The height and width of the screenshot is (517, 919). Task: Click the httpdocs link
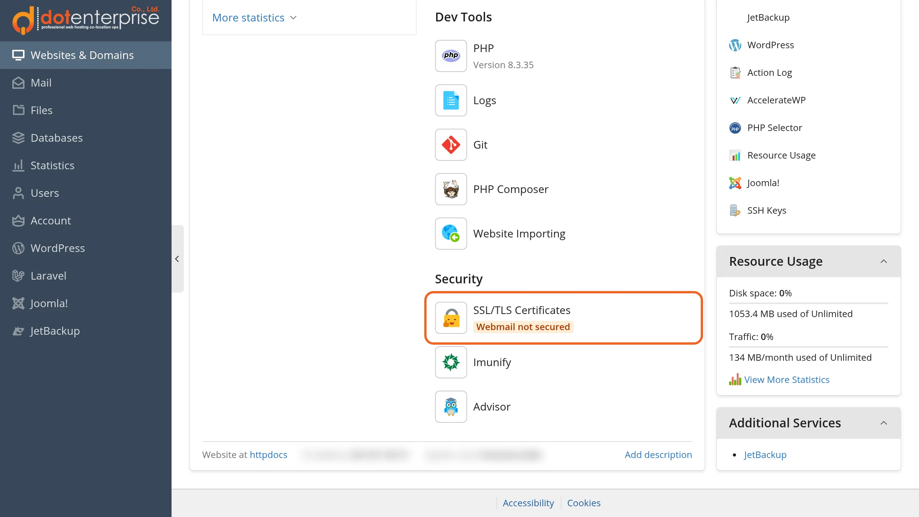click(x=268, y=455)
